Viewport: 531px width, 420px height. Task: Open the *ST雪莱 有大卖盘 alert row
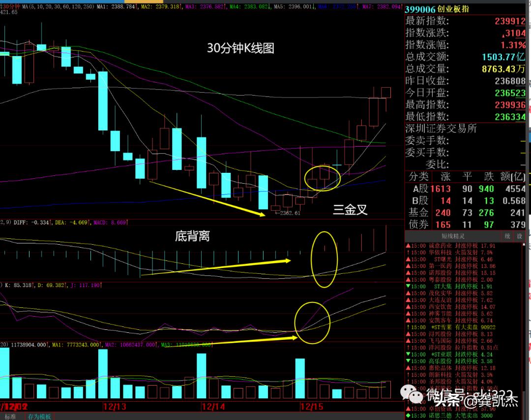[x=451, y=327]
